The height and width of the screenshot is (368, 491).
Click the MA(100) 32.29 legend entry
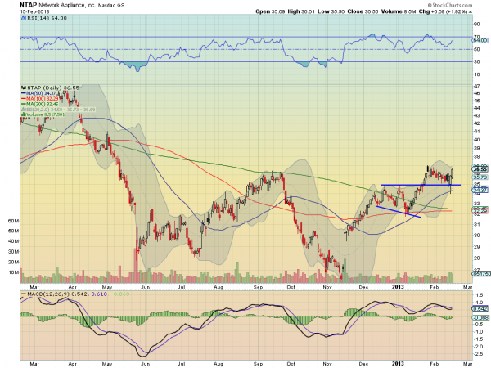pyautogui.click(x=40, y=99)
